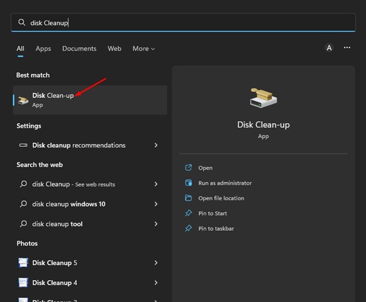Click the 'disk Cleanup' search input field
This screenshot has height=302, width=366.
pos(183,23)
